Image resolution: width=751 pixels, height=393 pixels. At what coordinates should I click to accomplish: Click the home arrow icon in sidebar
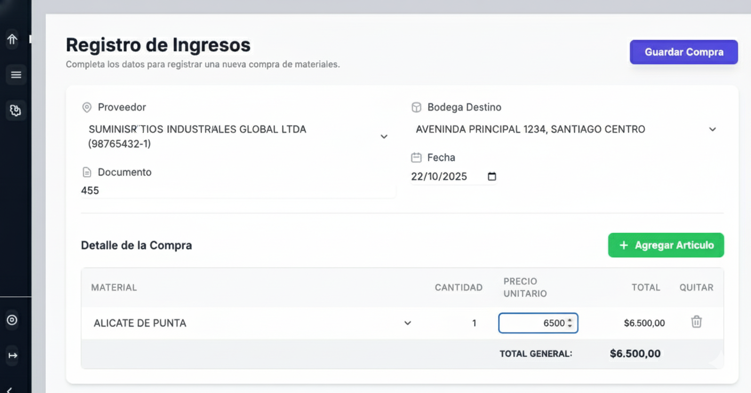coord(12,40)
